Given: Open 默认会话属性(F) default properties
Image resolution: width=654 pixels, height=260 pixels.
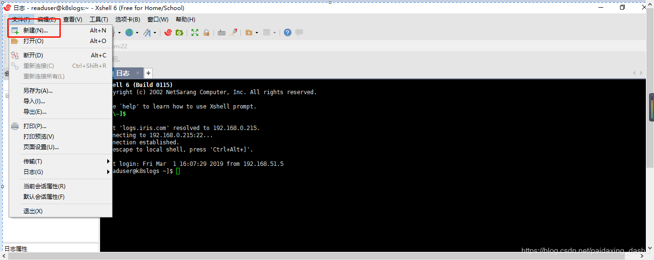Looking at the screenshot, I should (x=60, y=197).
